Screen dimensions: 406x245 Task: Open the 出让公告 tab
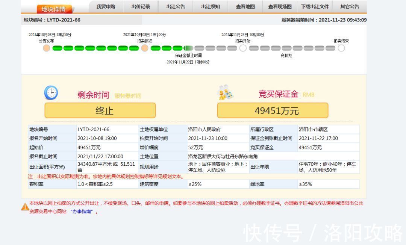(175, 6)
